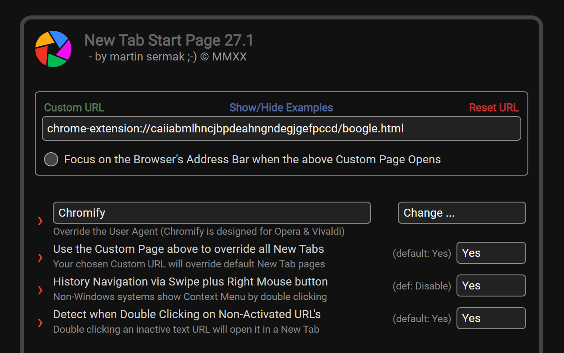Image resolution: width=564 pixels, height=353 pixels.
Task: Click "Double clicking an inactive text URL" text
Action: (x=186, y=329)
